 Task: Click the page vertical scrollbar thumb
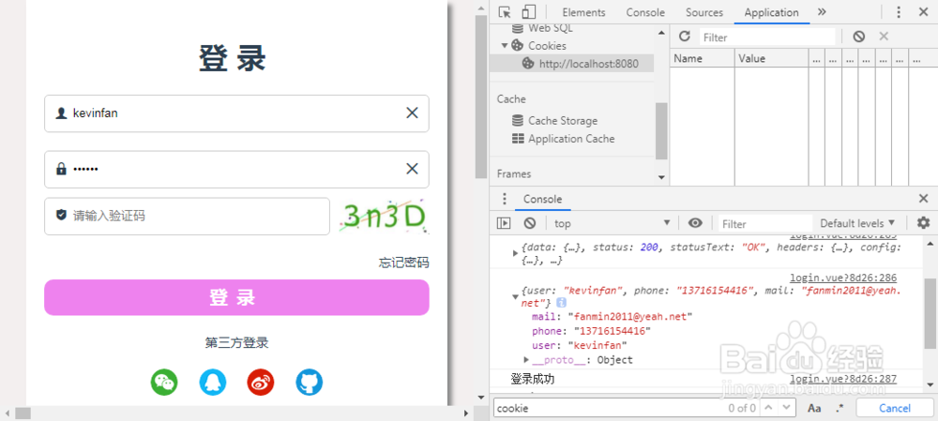(x=481, y=97)
